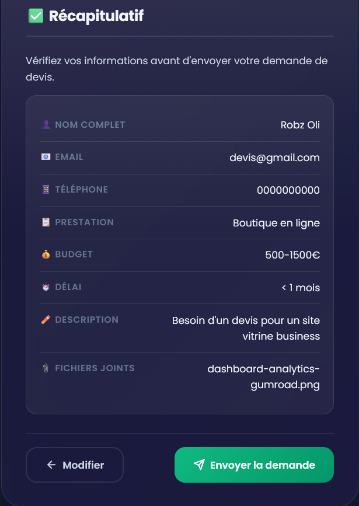Click the paperclip icon next to Fichiers joints
Viewport: 359px width, 506px height.
click(x=46, y=368)
